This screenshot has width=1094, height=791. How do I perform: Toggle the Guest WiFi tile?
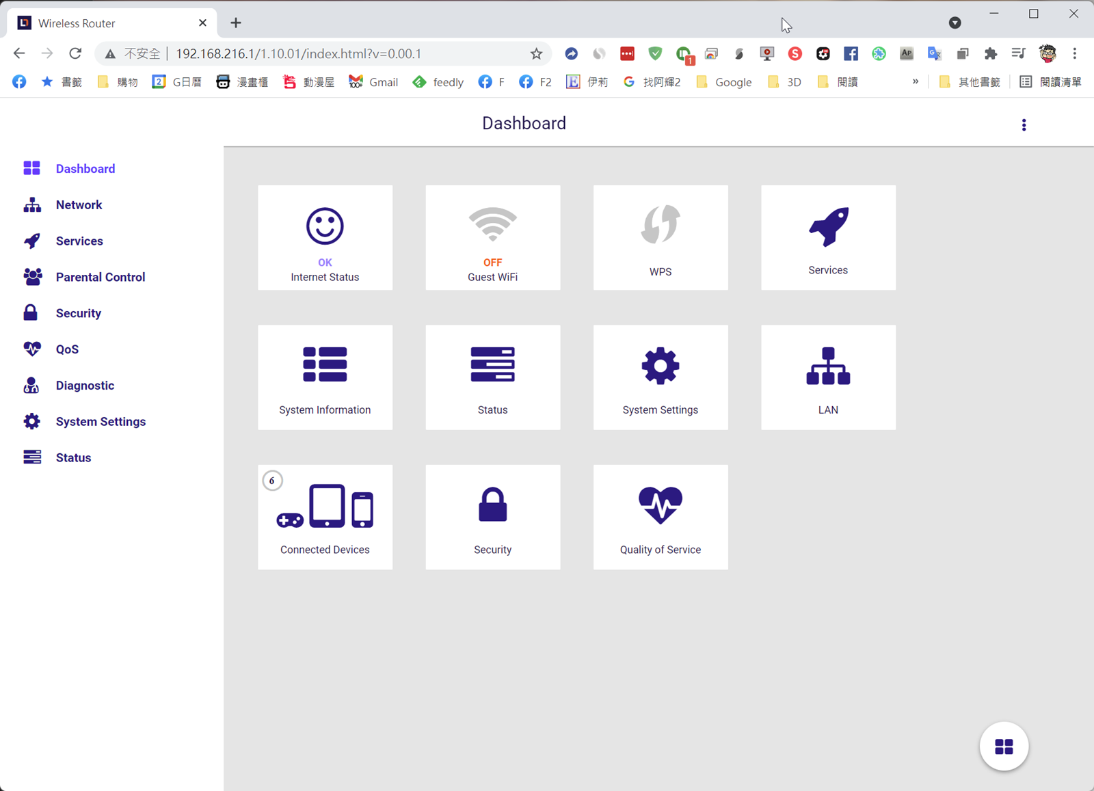click(492, 237)
